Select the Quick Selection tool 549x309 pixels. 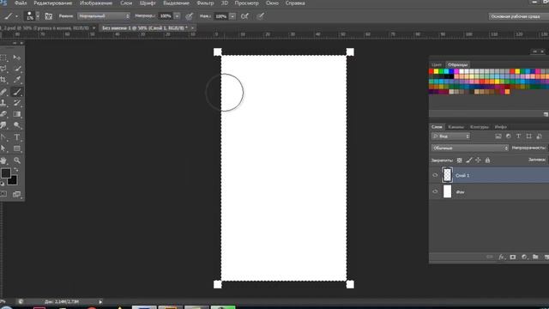coord(17,69)
